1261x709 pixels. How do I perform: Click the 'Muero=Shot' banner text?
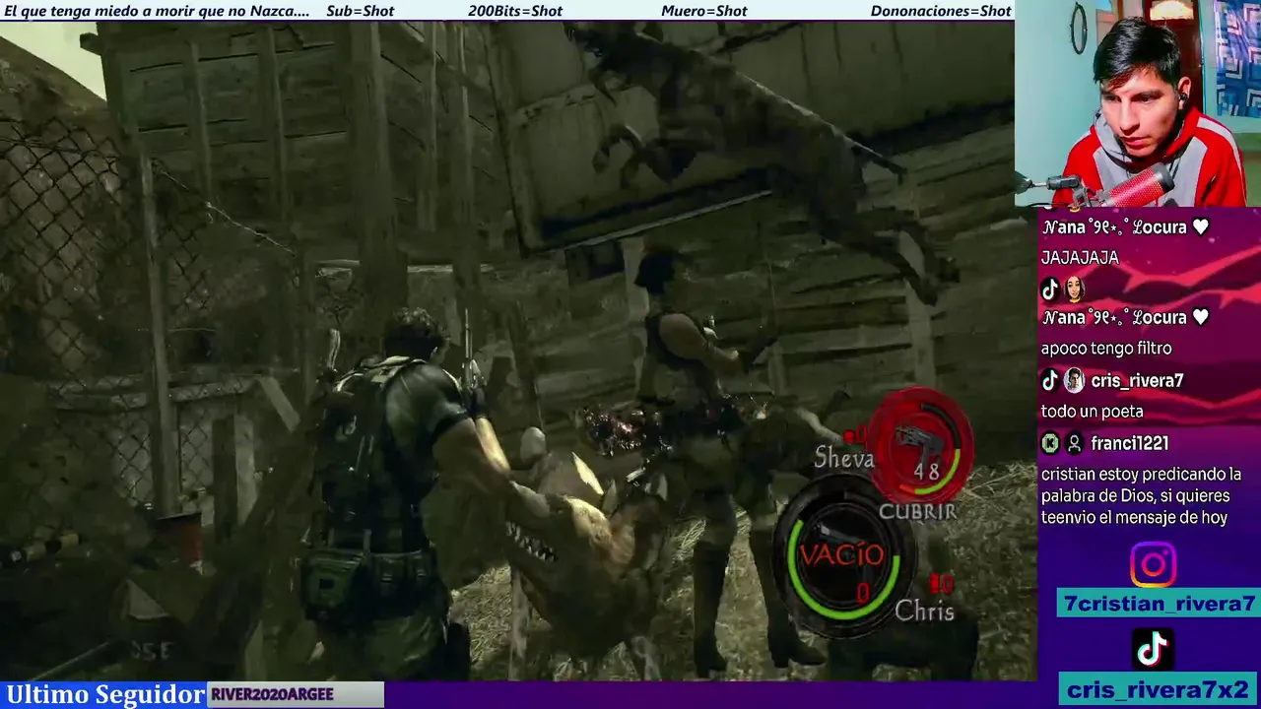coord(704,11)
